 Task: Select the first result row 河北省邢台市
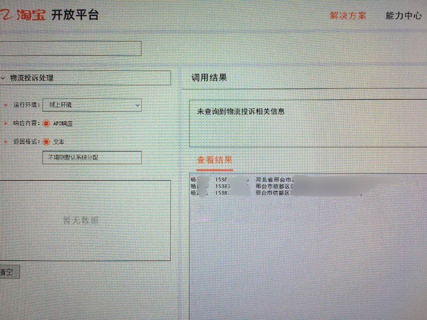pyautogui.click(x=297, y=180)
